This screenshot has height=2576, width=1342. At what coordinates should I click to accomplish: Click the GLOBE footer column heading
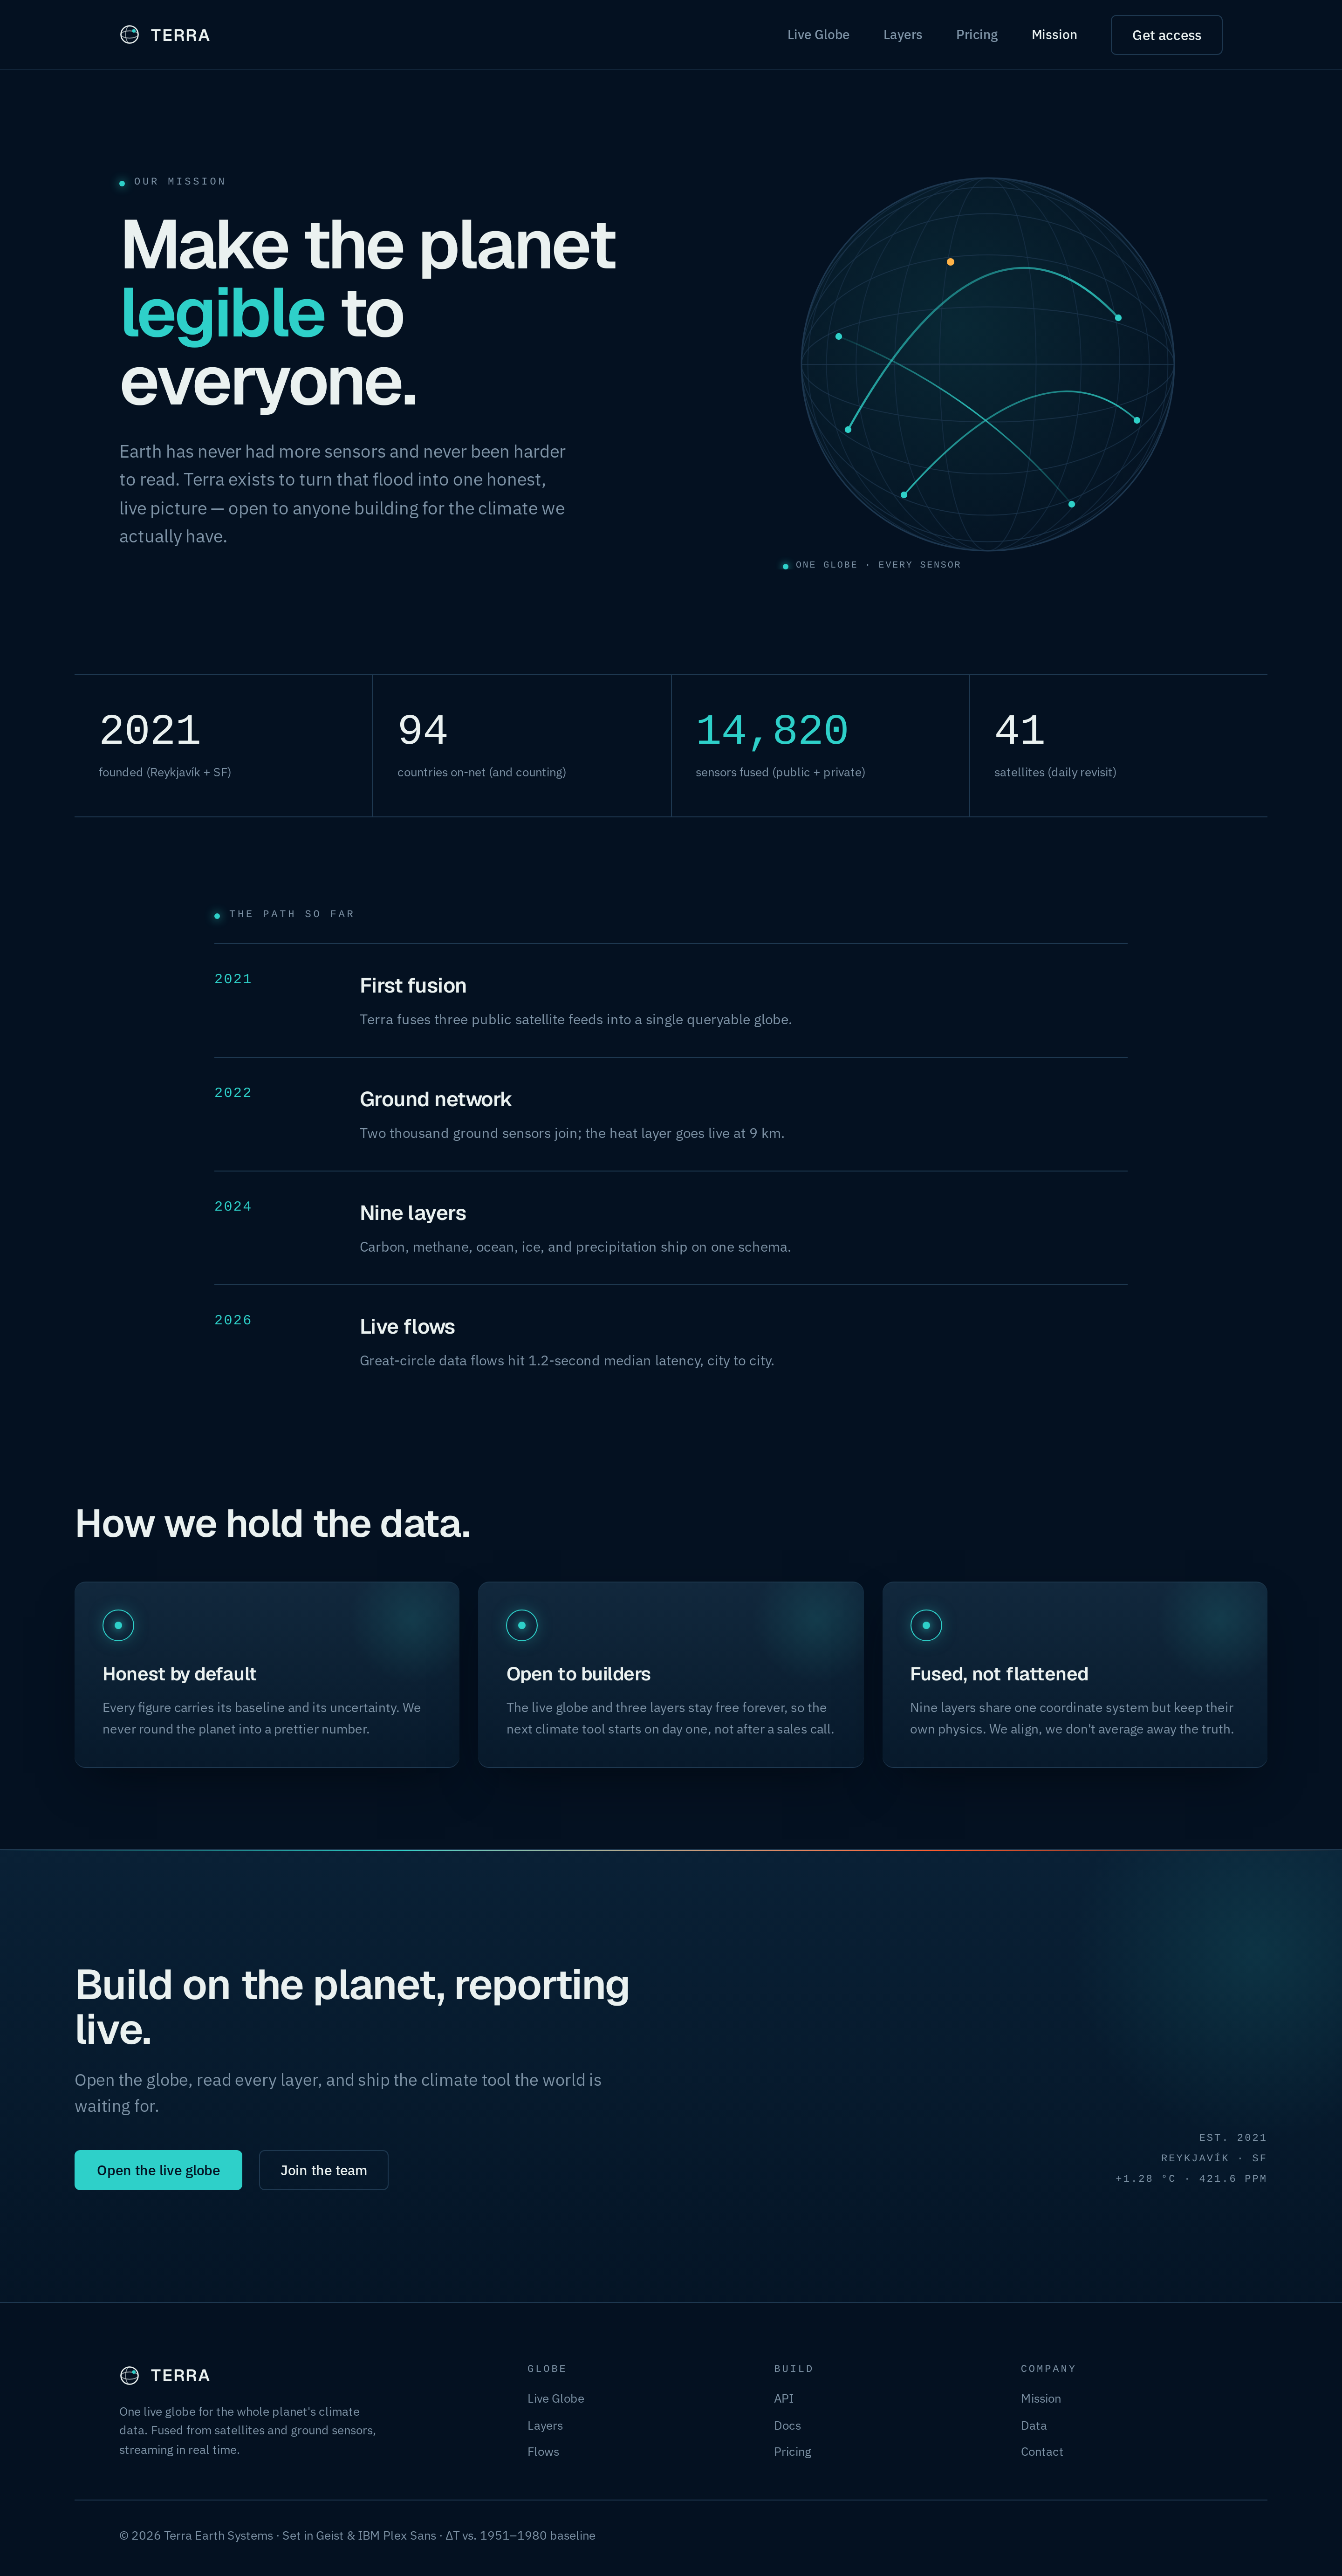547,2369
